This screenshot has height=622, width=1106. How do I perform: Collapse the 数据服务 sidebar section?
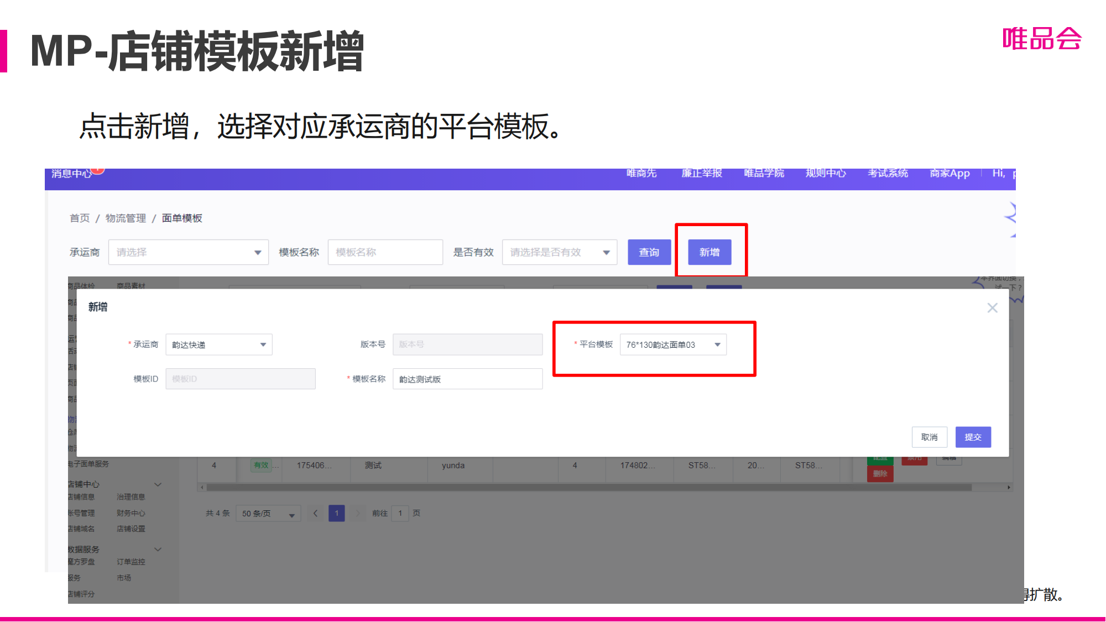(x=158, y=549)
